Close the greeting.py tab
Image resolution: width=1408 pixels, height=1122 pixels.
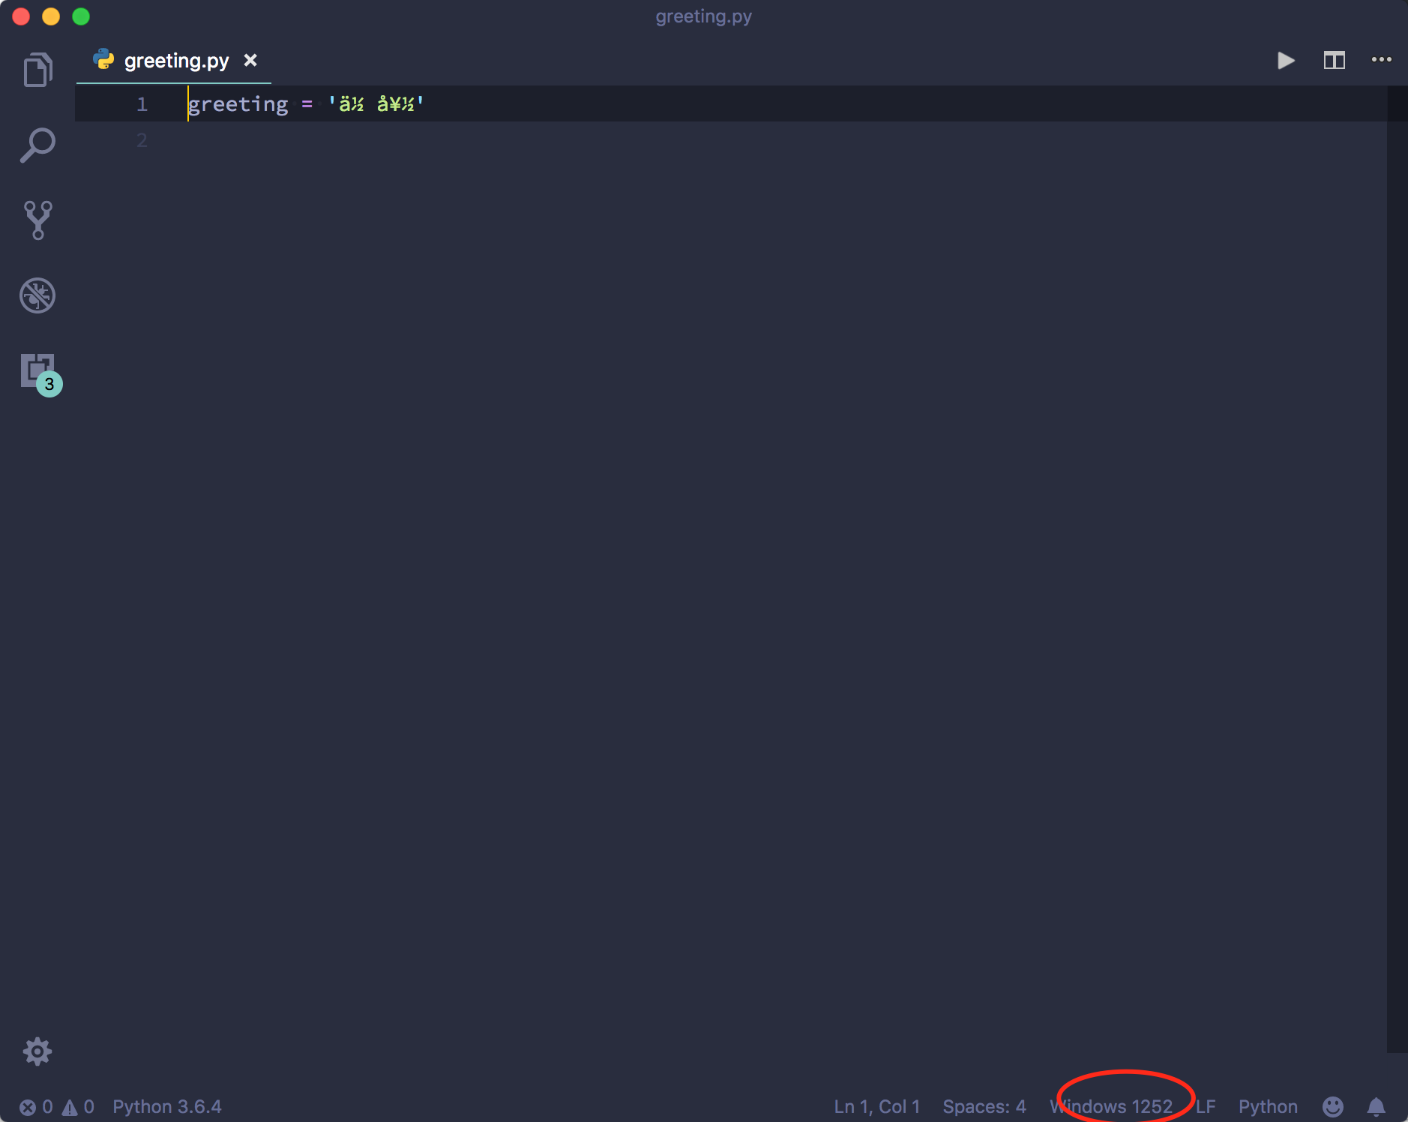tap(250, 60)
